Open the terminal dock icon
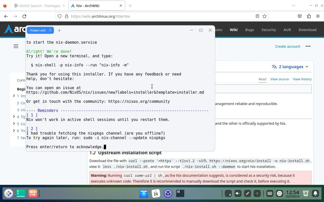This screenshot has width=324, height=202. [x=180, y=193]
